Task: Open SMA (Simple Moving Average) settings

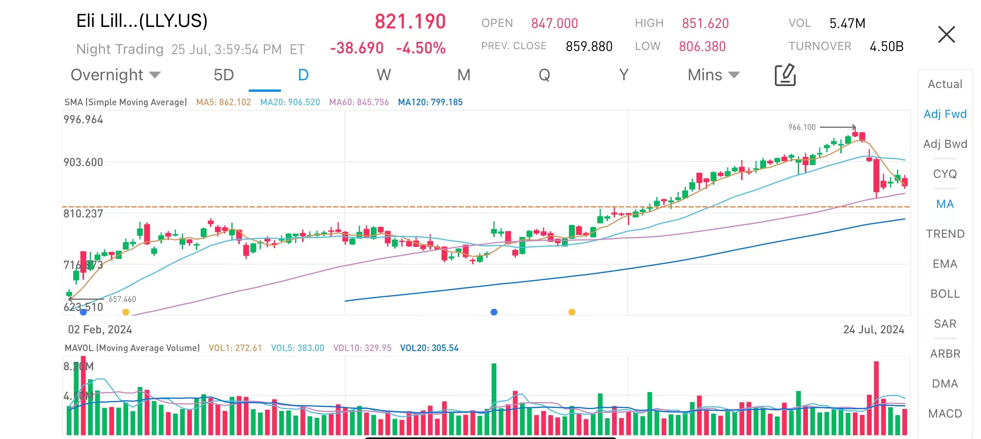Action: [126, 102]
